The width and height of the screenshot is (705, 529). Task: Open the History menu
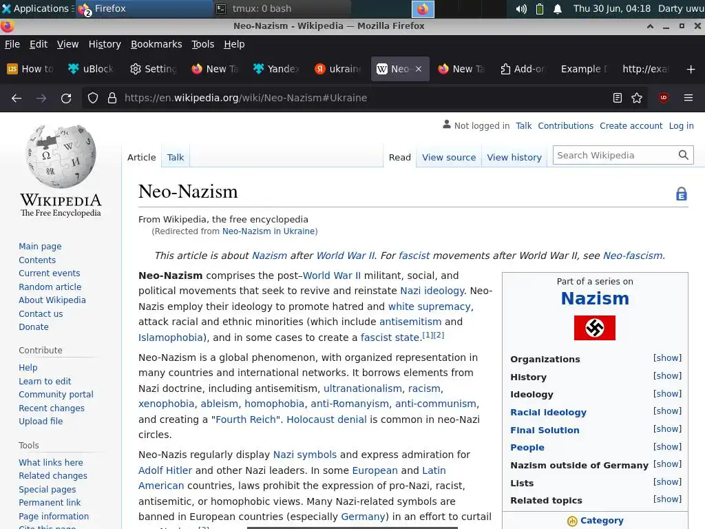[x=105, y=44]
